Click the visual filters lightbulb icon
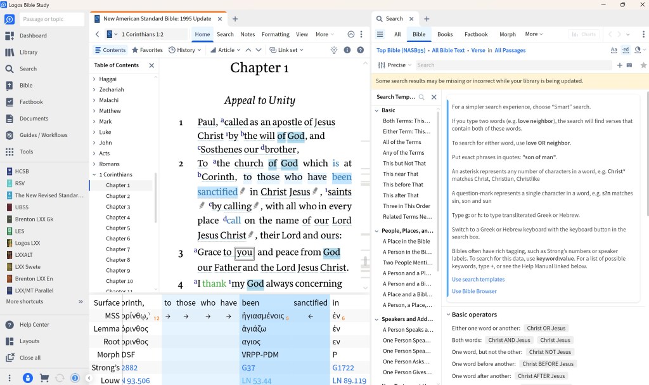The image size is (649, 385). (x=334, y=50)
